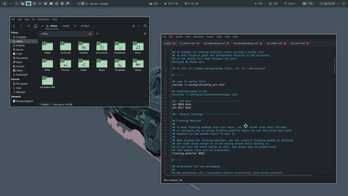Select the VirtualBox VMs folder
Viewport: 348px width, 196px height.
tap(47, 82)
